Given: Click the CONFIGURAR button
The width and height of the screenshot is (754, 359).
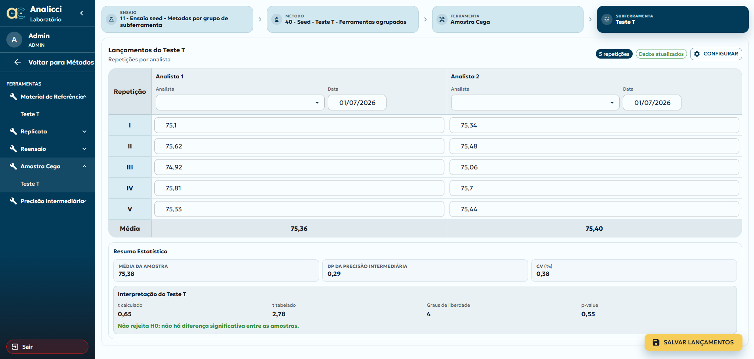Looking at the screenshot, I should point(716,54).
